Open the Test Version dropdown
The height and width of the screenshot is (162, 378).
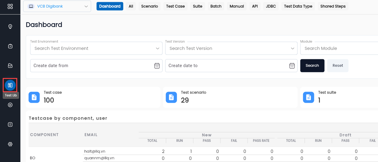point(231,48)
